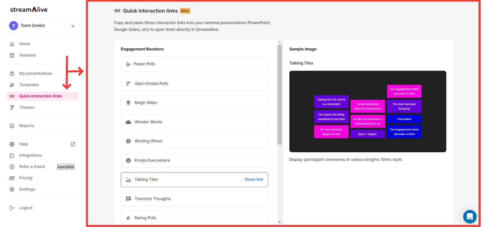Click the Talking Tiles tiles icon
Image resolution: width=482 pixels, height=227 pixels.
pyautogui.click(x=128, y=180)
